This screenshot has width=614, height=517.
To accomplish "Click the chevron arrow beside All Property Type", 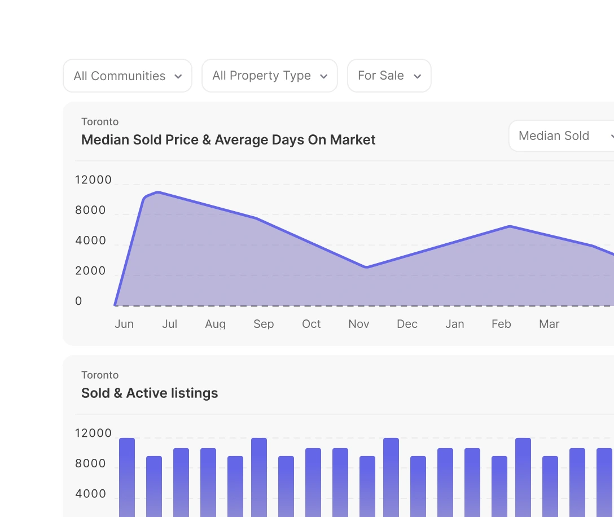I will [324, 76].
